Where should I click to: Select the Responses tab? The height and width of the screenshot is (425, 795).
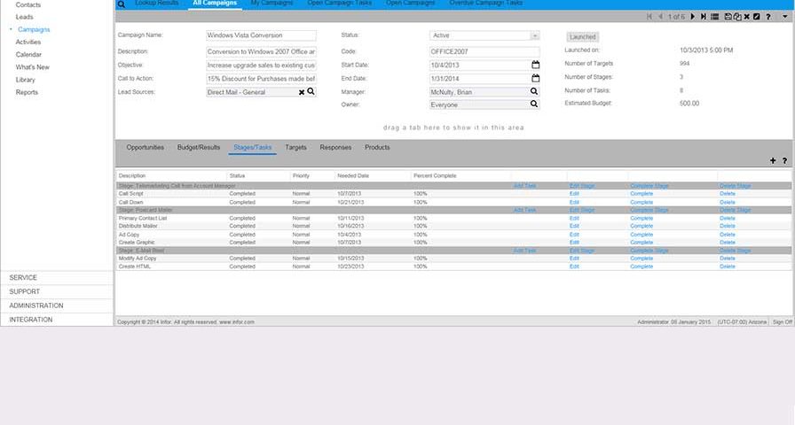[335, 147]
